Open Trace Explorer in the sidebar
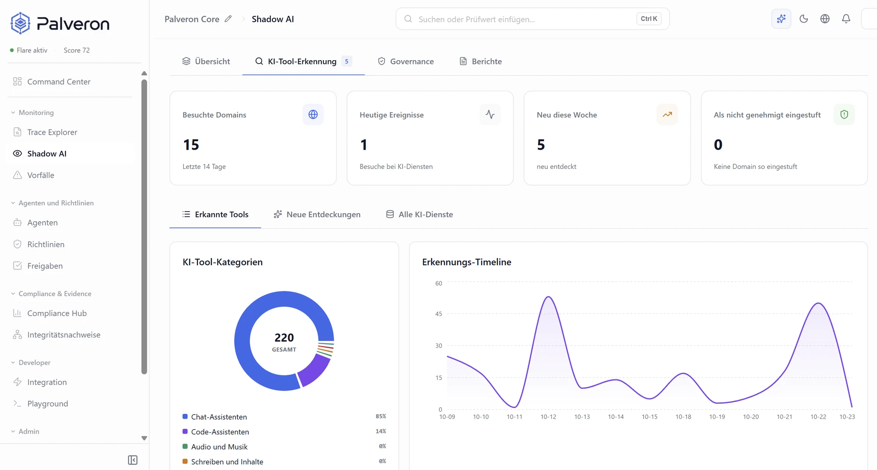 tap(70, 132)
